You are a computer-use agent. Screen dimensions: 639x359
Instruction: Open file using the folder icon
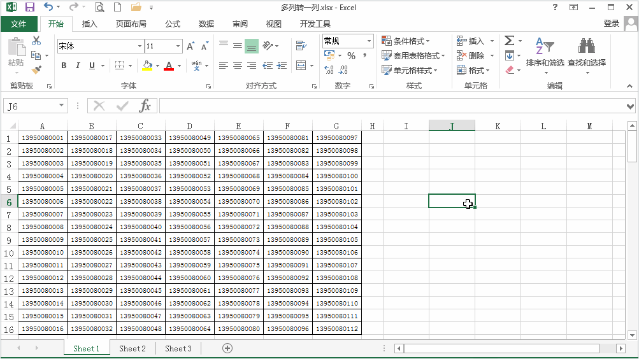[136, 7]
